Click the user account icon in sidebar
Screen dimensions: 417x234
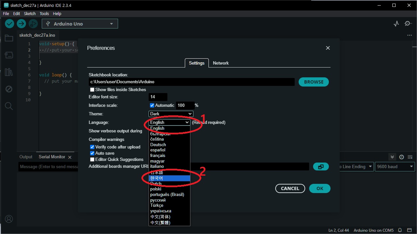click(x=9, y=219)
